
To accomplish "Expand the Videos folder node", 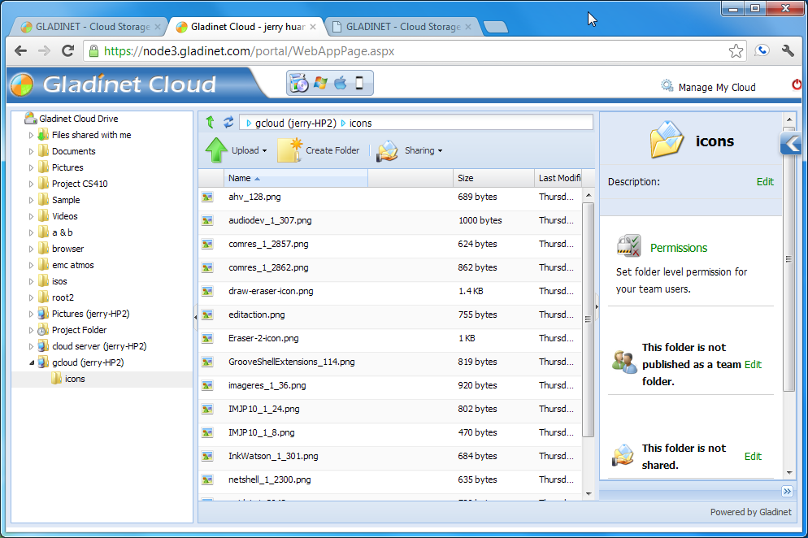I will [x=31, y=216].
